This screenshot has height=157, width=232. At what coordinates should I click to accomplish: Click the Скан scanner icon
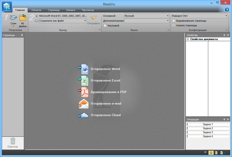coord(13,18)
